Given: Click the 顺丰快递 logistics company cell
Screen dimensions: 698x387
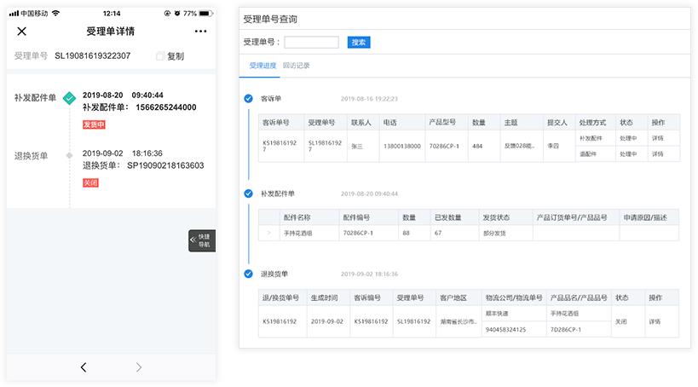Looking at the screenshot, I should tap(497, 314).
